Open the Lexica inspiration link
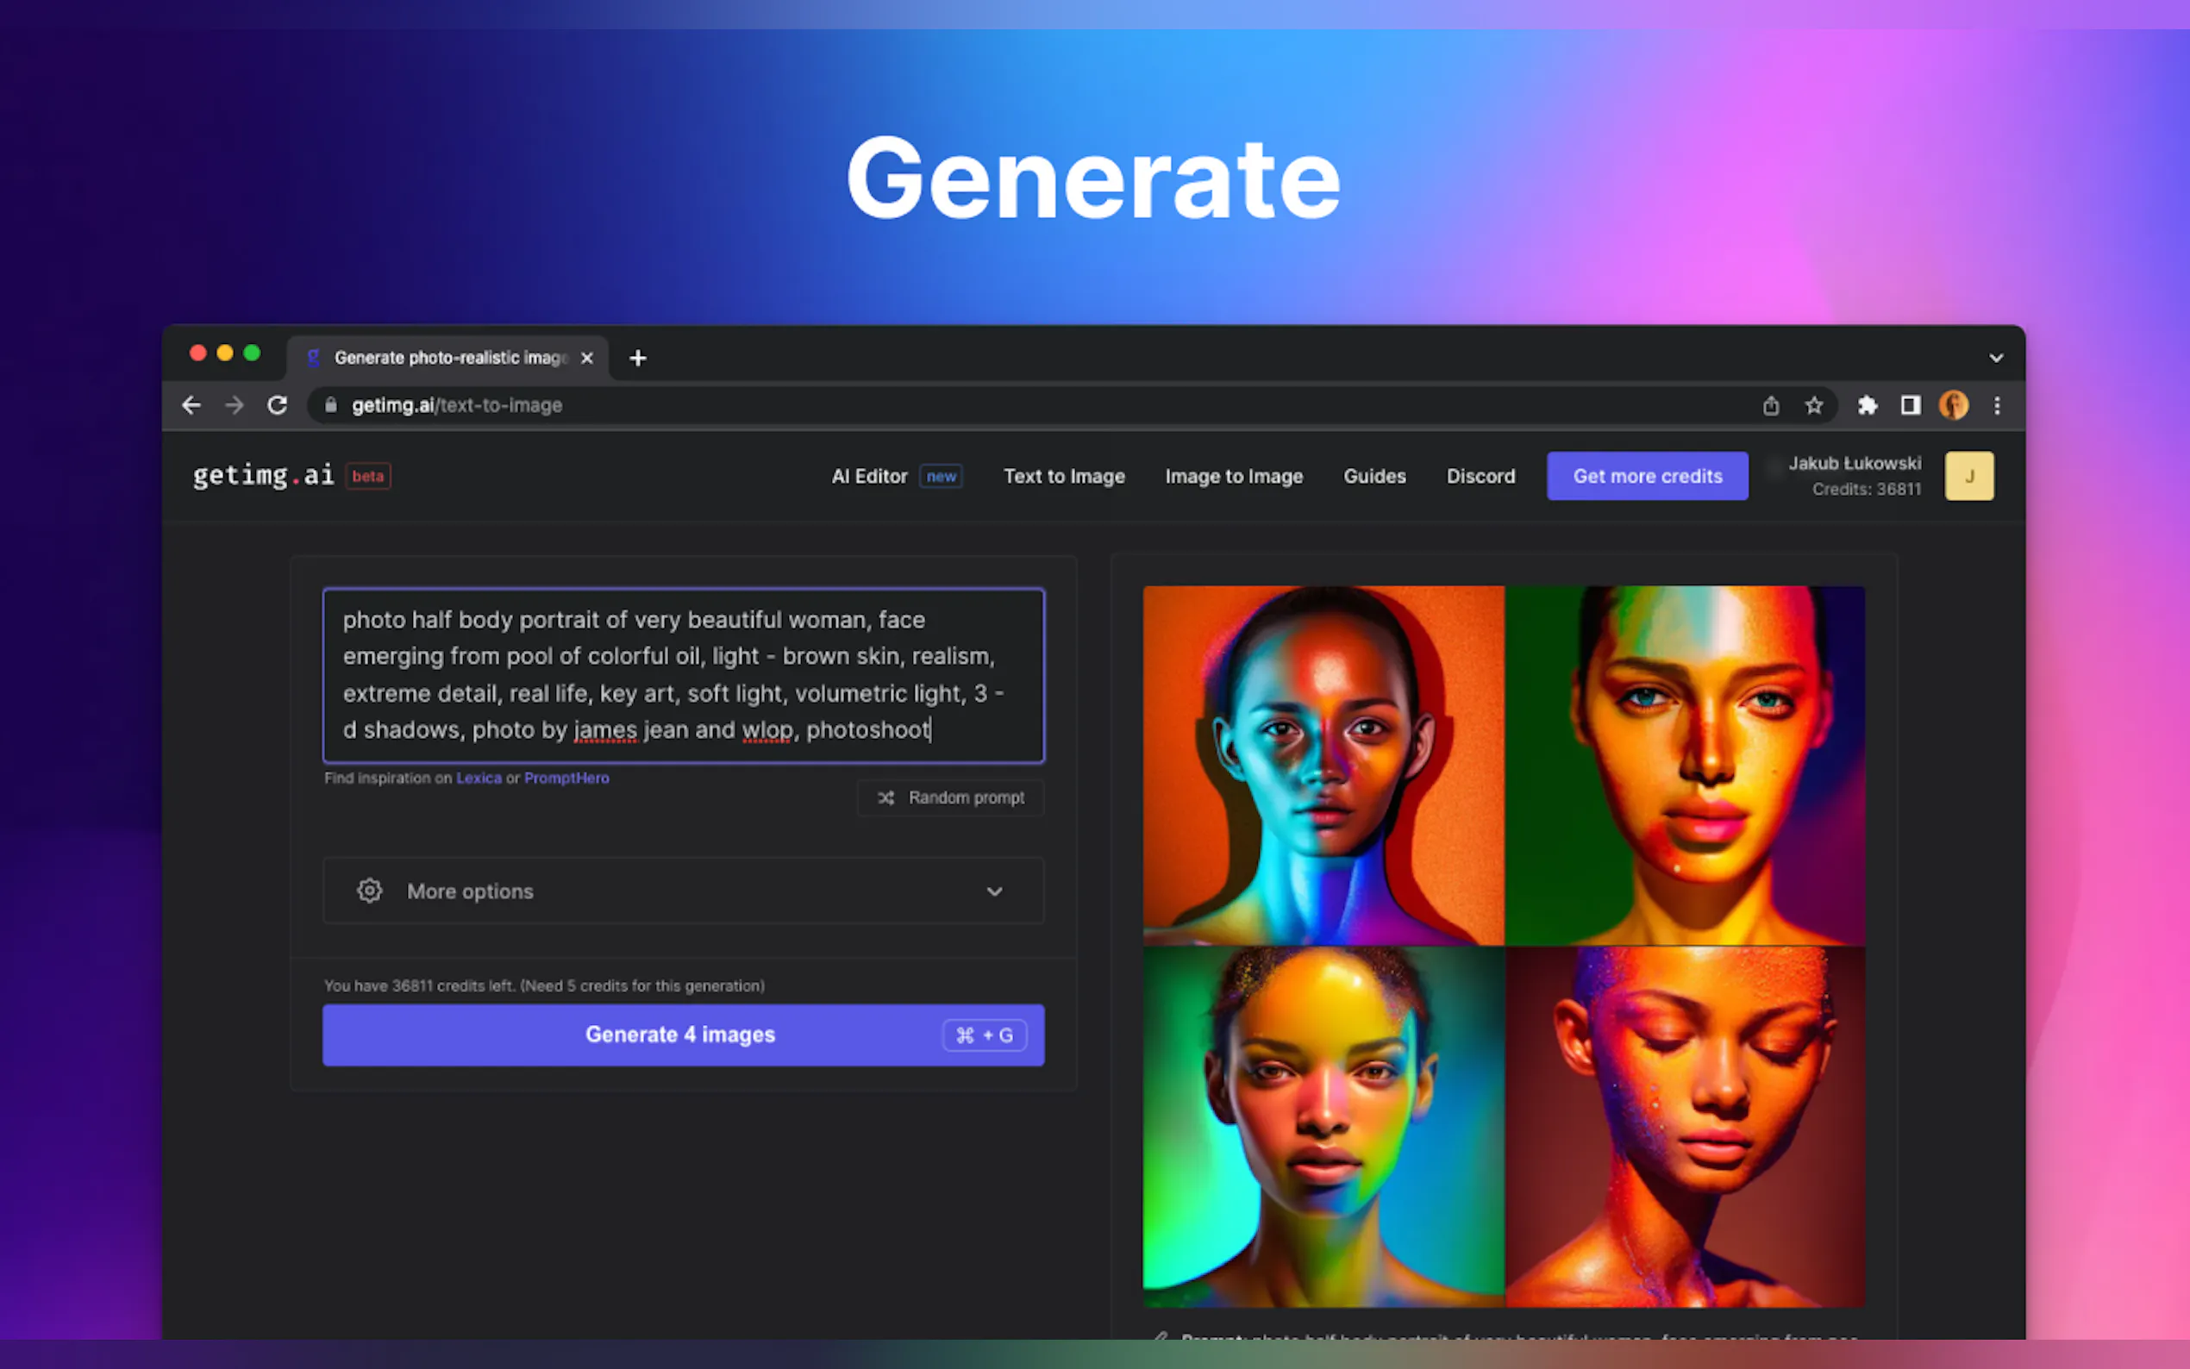The width and height of the screenshot is (2190, 1369). (x=478, y=778)
